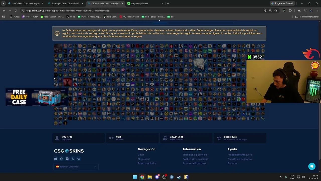Click Pregunta a Gemini button
The width and height of the screenshot is (321, 181).
[x=282, y=3]
